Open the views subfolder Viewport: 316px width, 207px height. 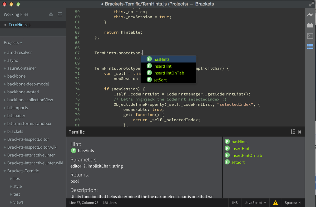click(18, 202)
